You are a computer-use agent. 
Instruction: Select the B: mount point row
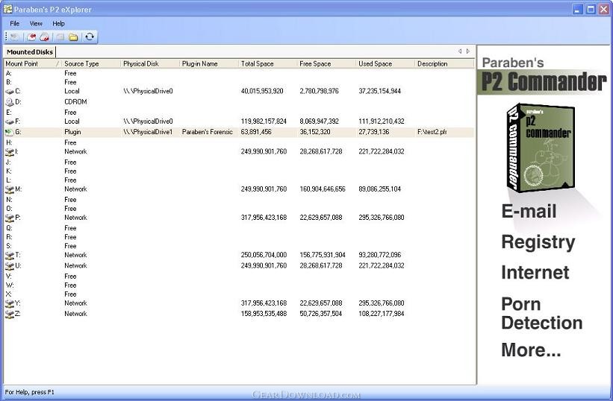(239, 82)
